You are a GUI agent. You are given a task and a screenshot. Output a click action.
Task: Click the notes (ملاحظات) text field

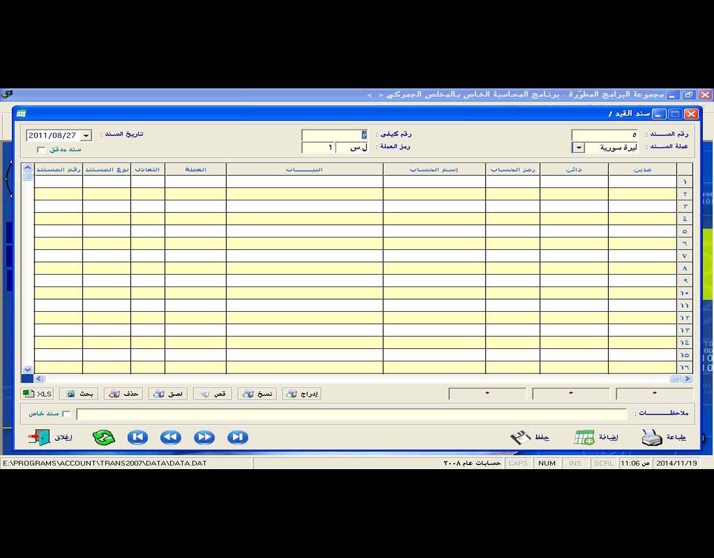(x=351, y=414)
